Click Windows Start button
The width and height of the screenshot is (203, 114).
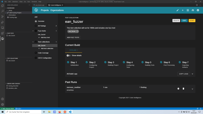2,112
